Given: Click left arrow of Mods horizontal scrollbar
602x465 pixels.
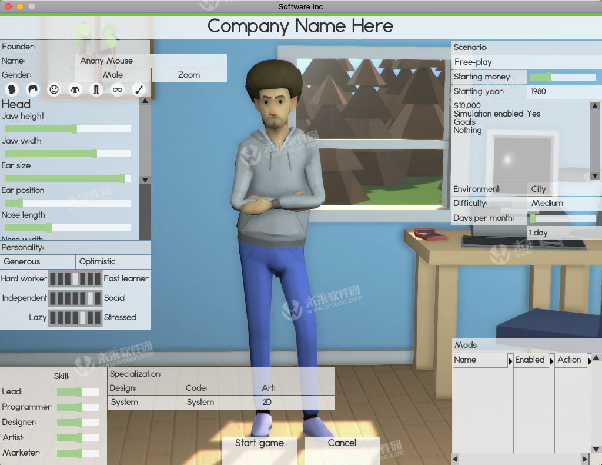Looking at the screenshot, I should (x=456, y=459).
